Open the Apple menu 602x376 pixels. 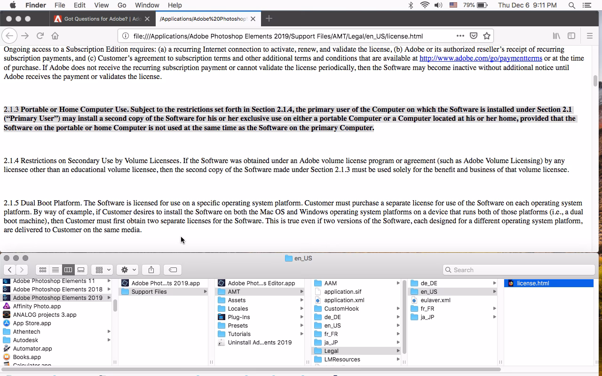13,5
